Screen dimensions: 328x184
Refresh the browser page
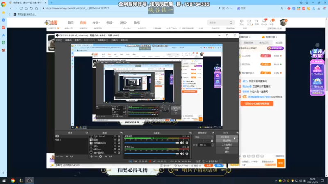click(21, 8)
